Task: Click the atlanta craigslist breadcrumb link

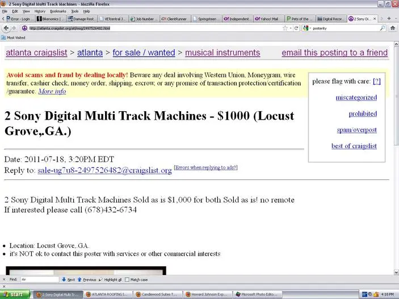Action: tap(36, 53)
